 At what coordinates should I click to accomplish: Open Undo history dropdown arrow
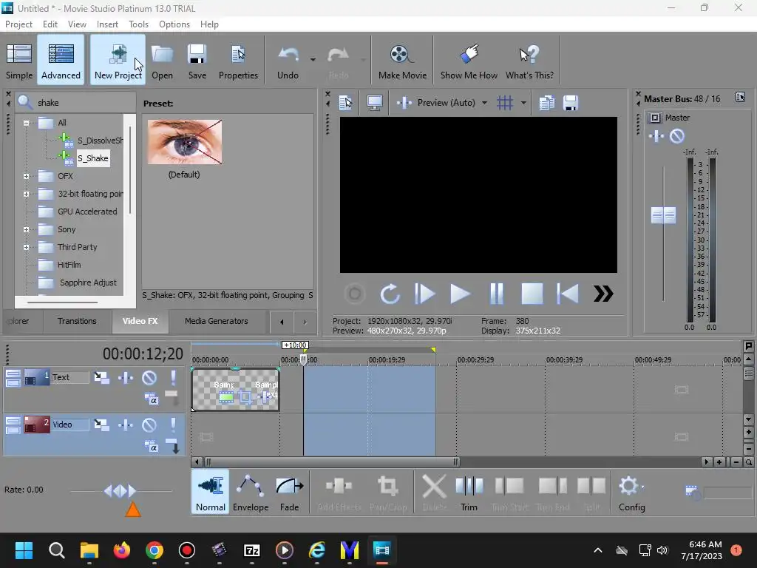(313, 60)
